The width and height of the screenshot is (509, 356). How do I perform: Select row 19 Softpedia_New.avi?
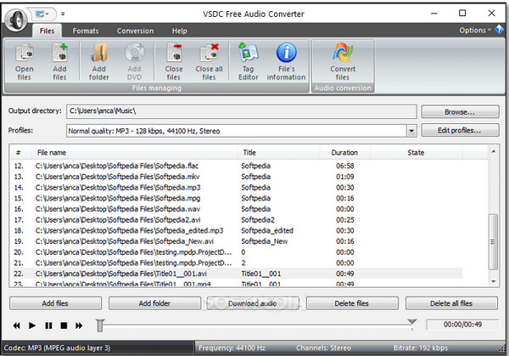coord(237,241)
